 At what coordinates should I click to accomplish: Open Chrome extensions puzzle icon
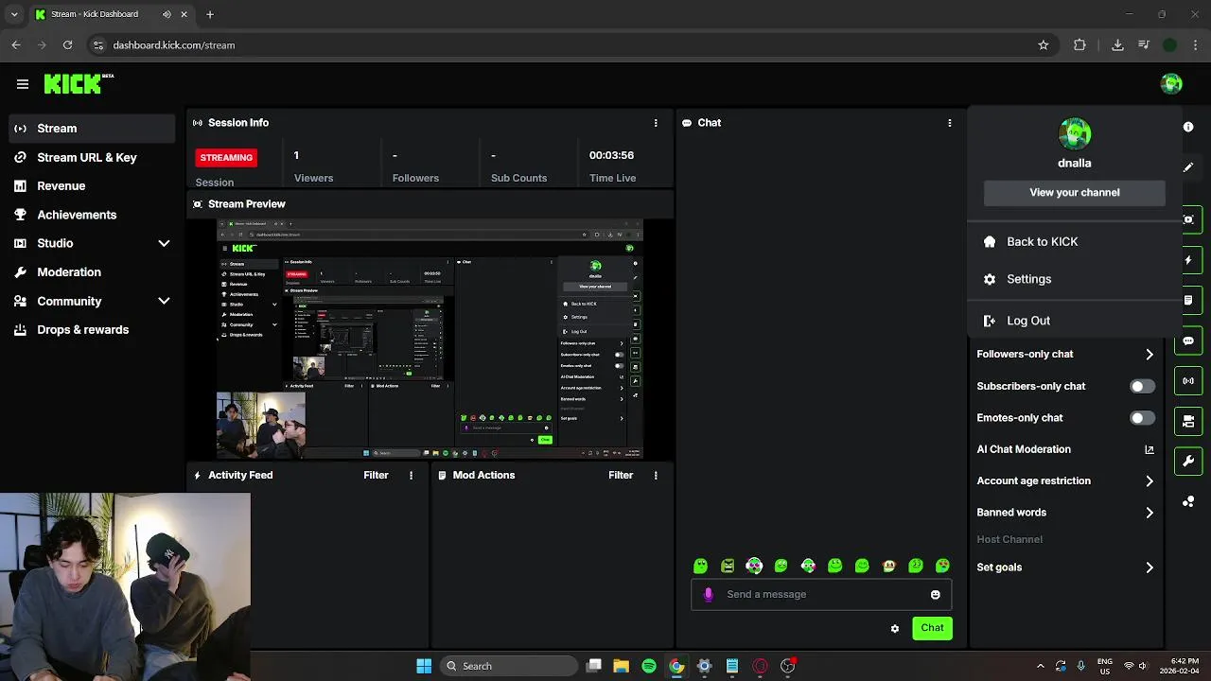coord(1079,44)
